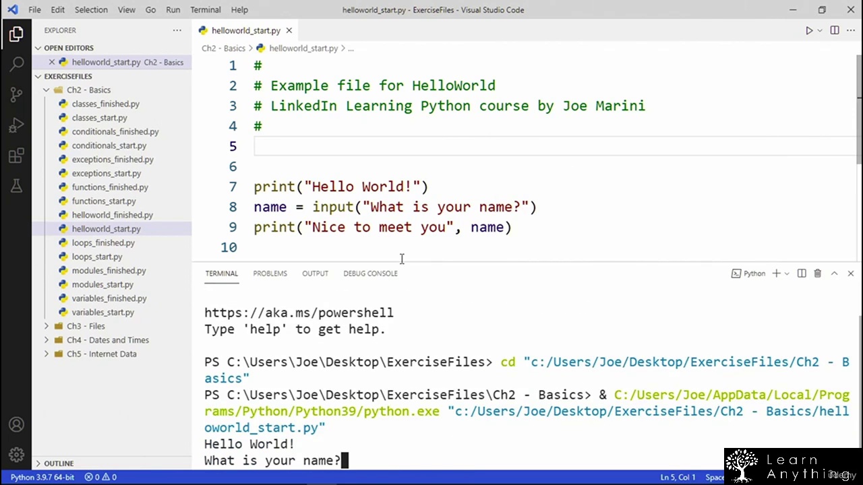Open the Explorer view in activity bar

tap(16, 34)
